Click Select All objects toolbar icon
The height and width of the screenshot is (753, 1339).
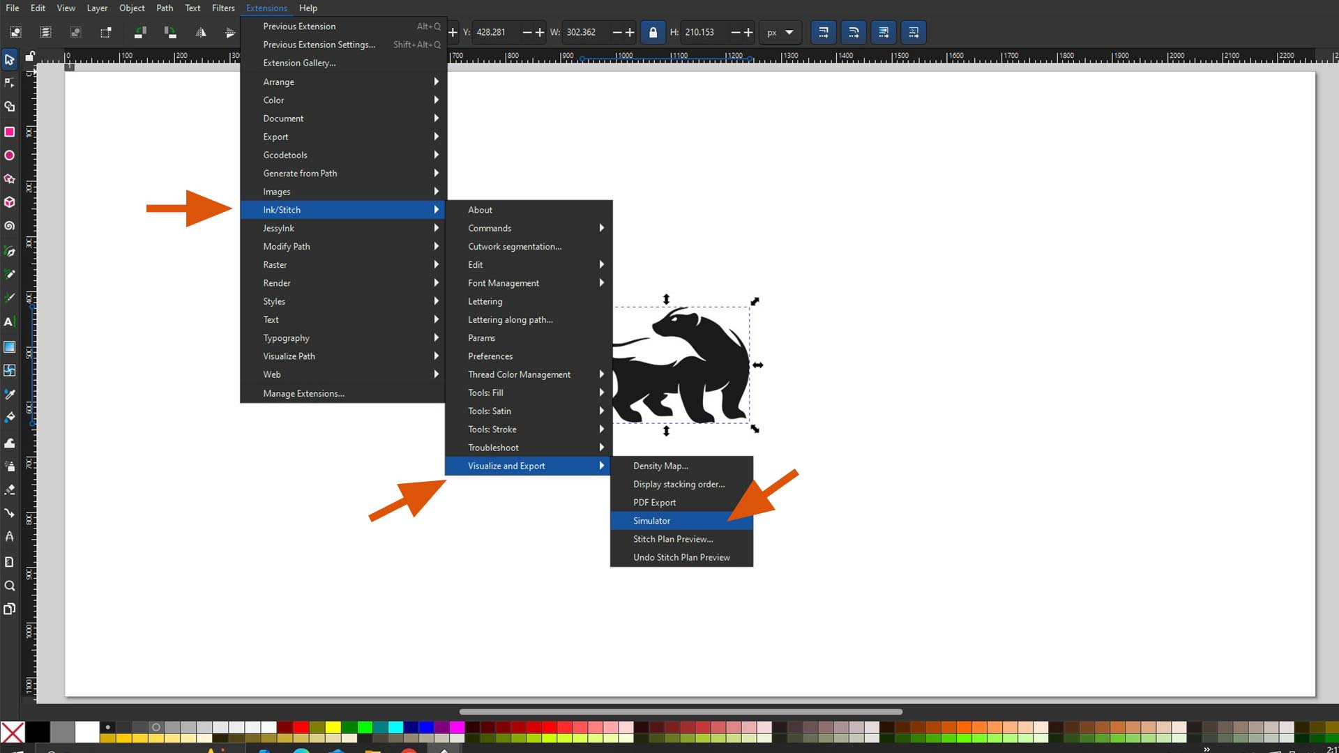pyautogui.click(x=15, y=32)
